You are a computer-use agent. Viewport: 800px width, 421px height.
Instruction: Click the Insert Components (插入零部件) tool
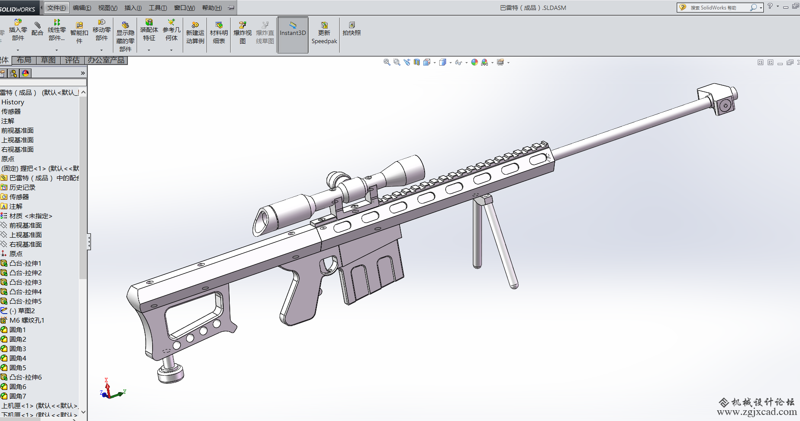pos(18,30)
